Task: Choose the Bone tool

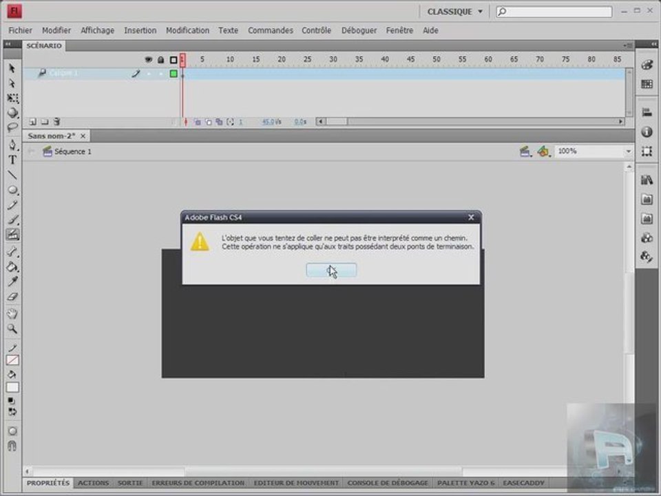Action: 12,252
